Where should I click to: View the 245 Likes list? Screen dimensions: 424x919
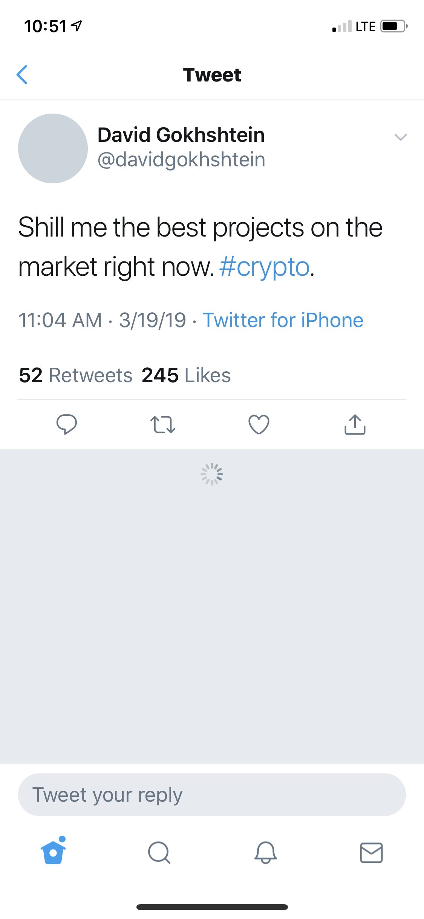click(186, 375)
